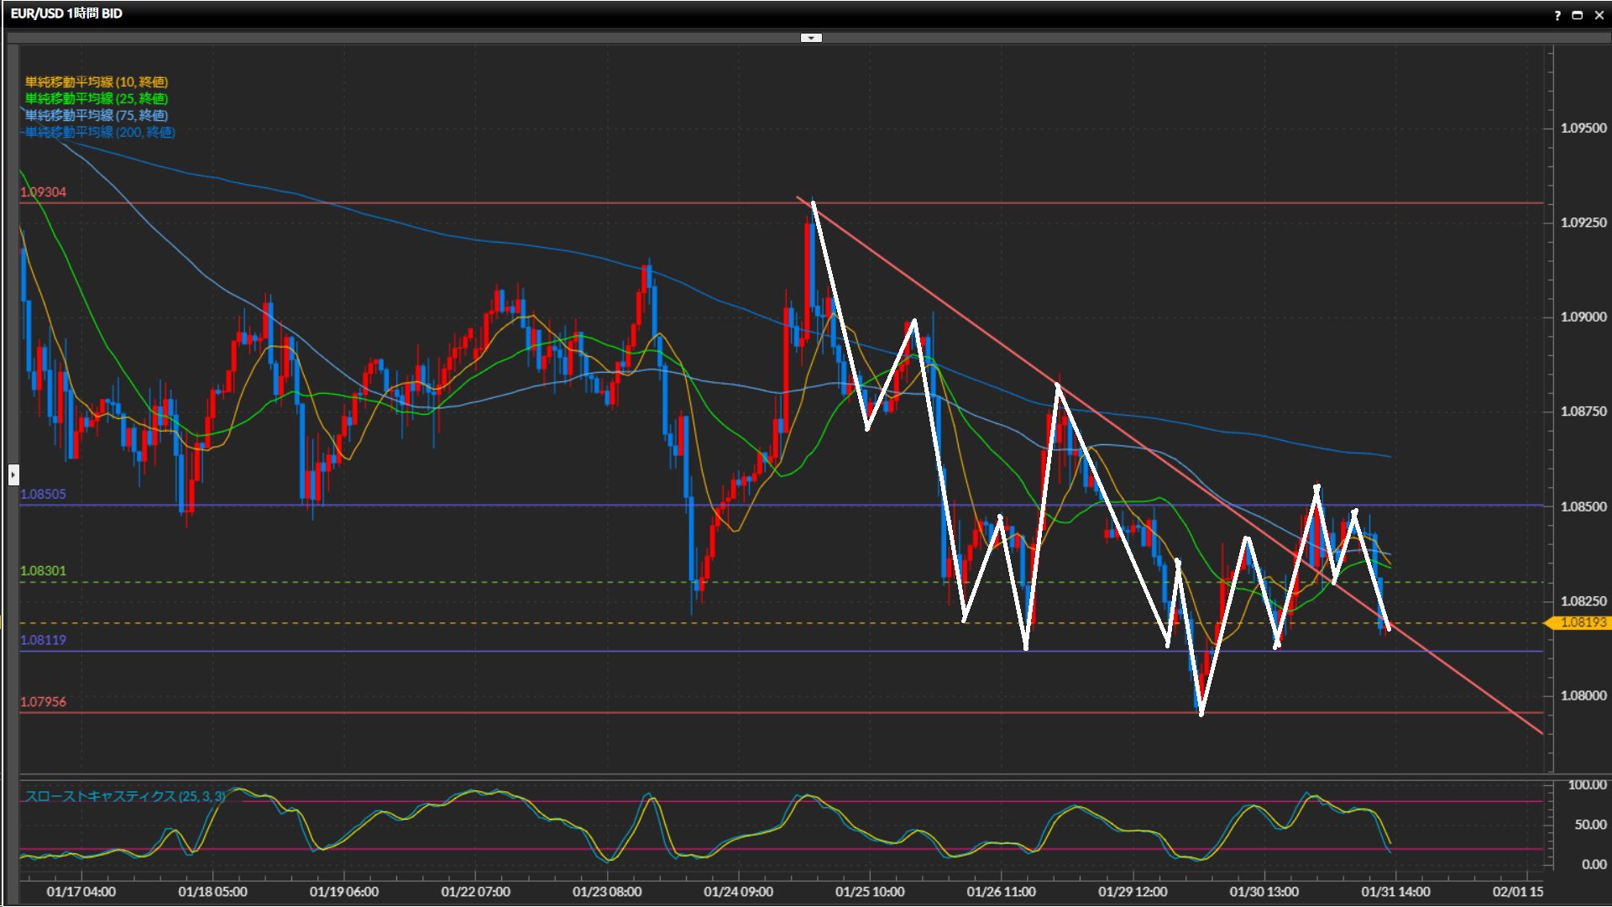Image resolution: width=1612 pixels, height=907 pixels.
Task: Expand the top toolbar drop-down arrow
Action: pyautogui.click(x=811, y=38)
